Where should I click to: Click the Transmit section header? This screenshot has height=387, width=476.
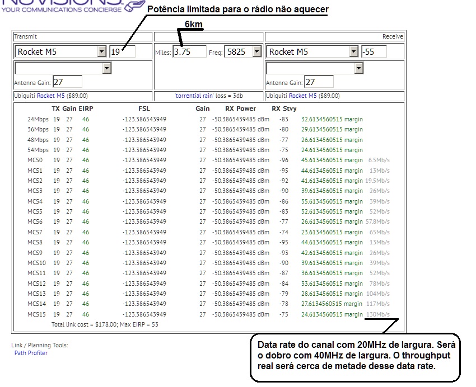(x=26, y=37)
